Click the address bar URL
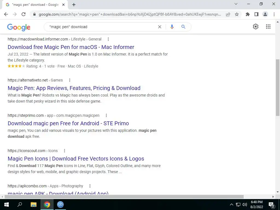 click(130, 14)
